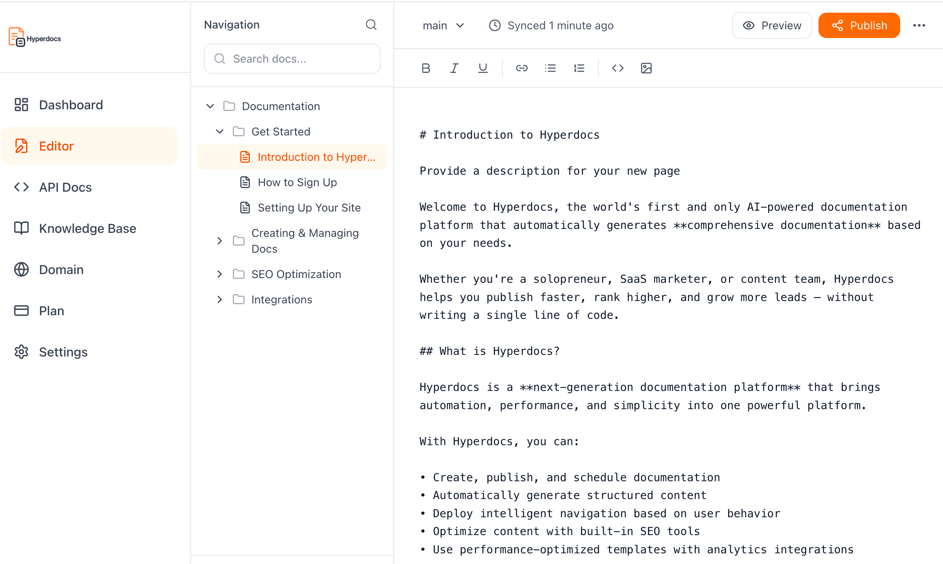Collapse the Get Started folder

point(220,131)
